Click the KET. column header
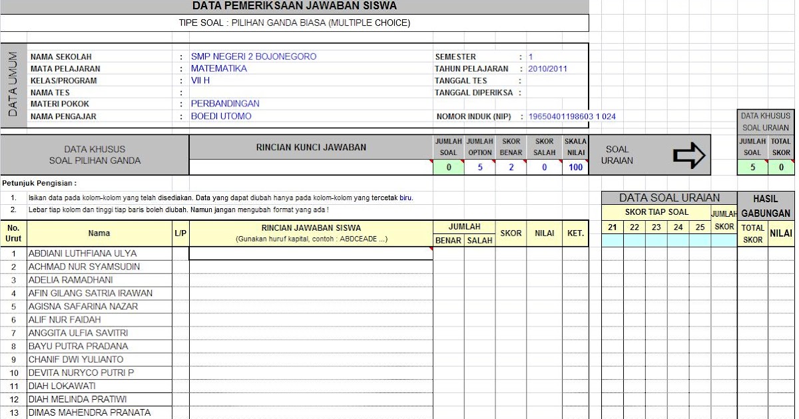This screenshot has width=799, height=419. [575, 233]
